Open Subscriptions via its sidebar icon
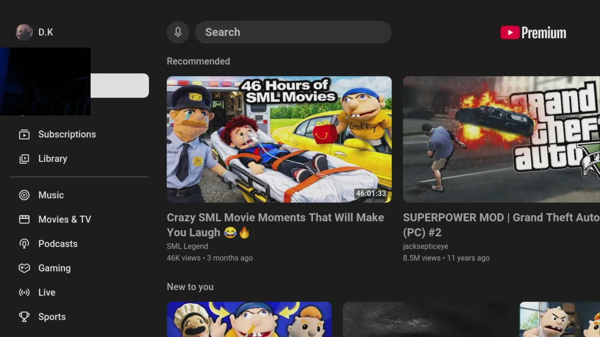The width and height of the screenshot is (600, 337). [24, 134]
